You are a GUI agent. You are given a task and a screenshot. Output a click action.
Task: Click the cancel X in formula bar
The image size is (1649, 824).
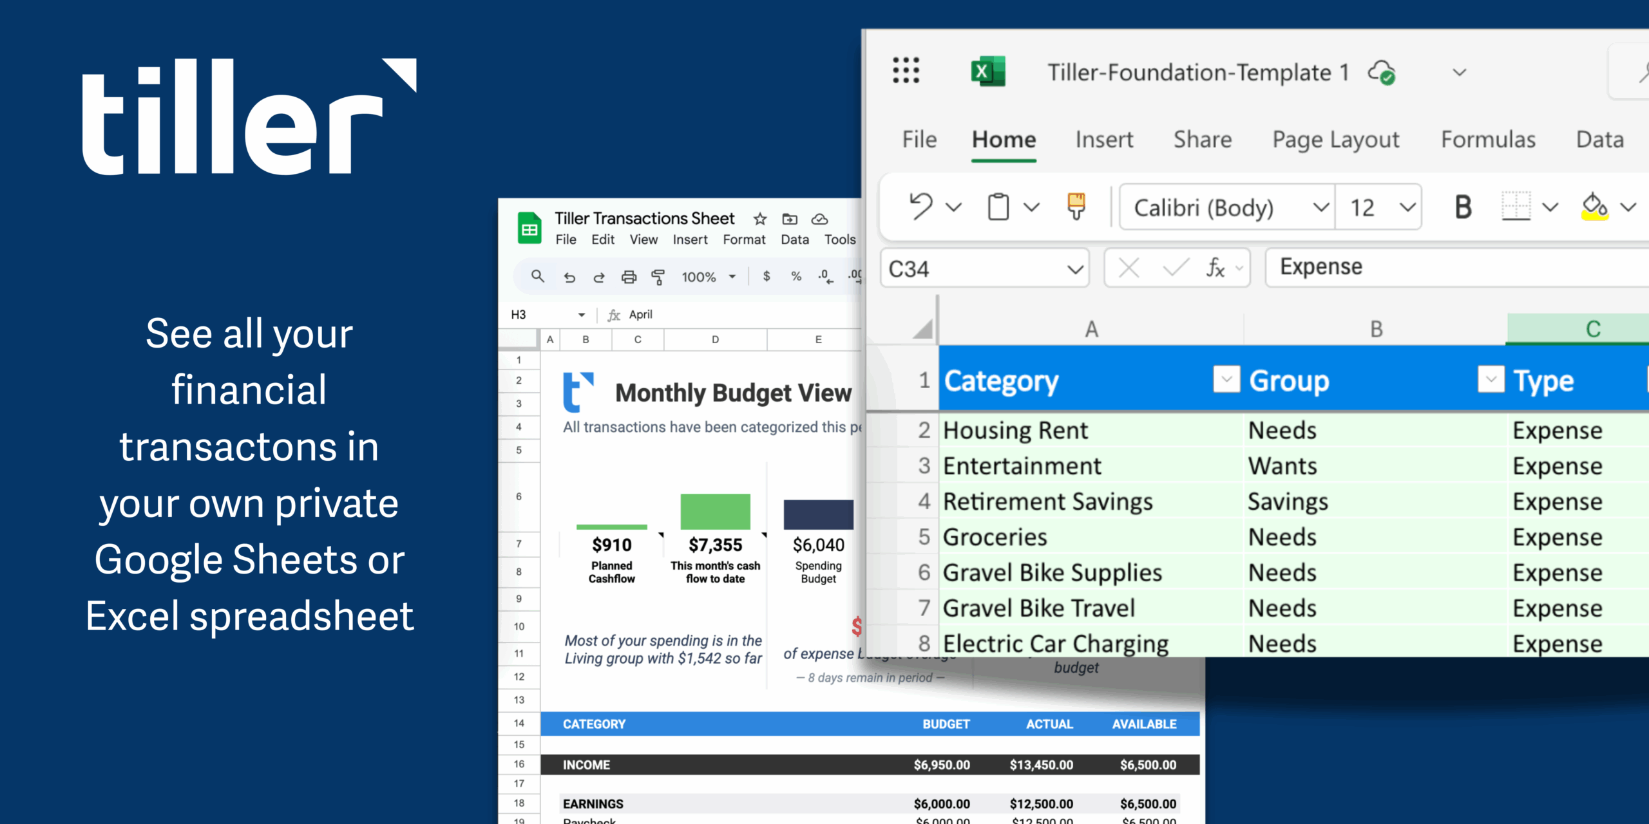[x=1129, y=267]
